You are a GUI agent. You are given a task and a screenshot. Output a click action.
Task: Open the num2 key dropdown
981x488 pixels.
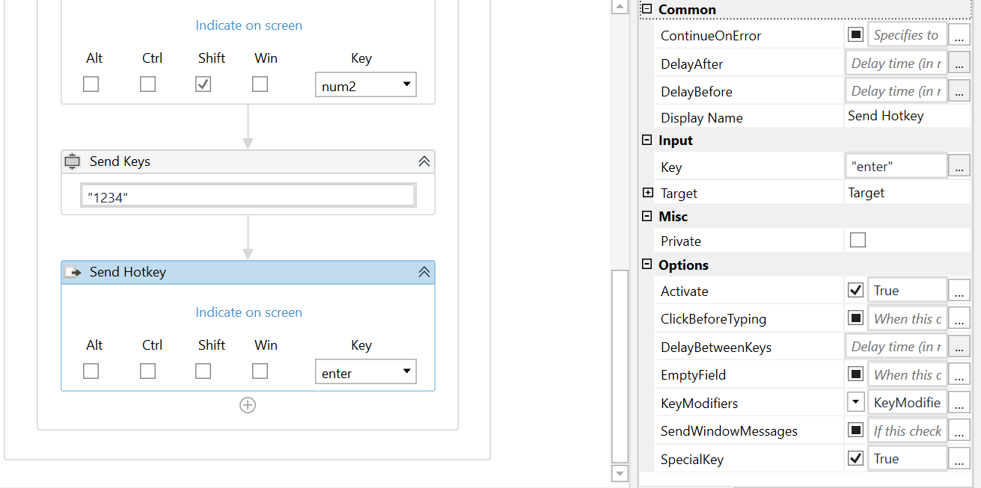click(x=406, y=84)
